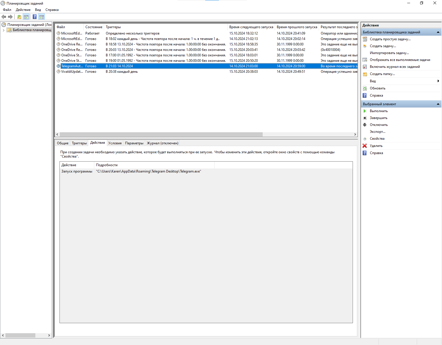Click Создать простую задачу... action
The width and height of the screenshot is (442, 345).
[x=390, y=39]
